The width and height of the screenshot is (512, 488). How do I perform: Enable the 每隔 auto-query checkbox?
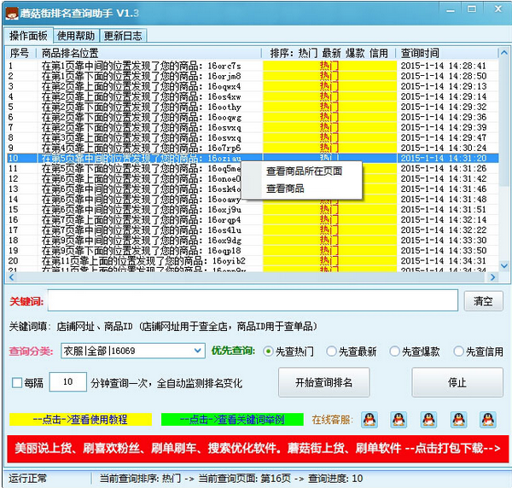17,382
